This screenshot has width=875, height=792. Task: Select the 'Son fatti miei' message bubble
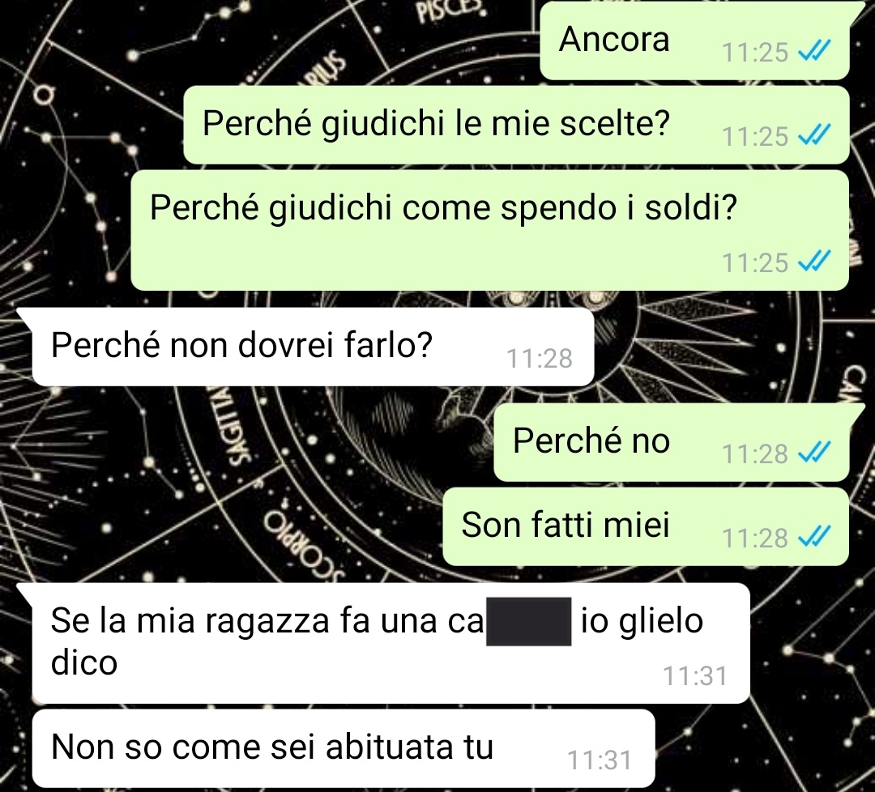pyautogui.click(x=646, y=526)
